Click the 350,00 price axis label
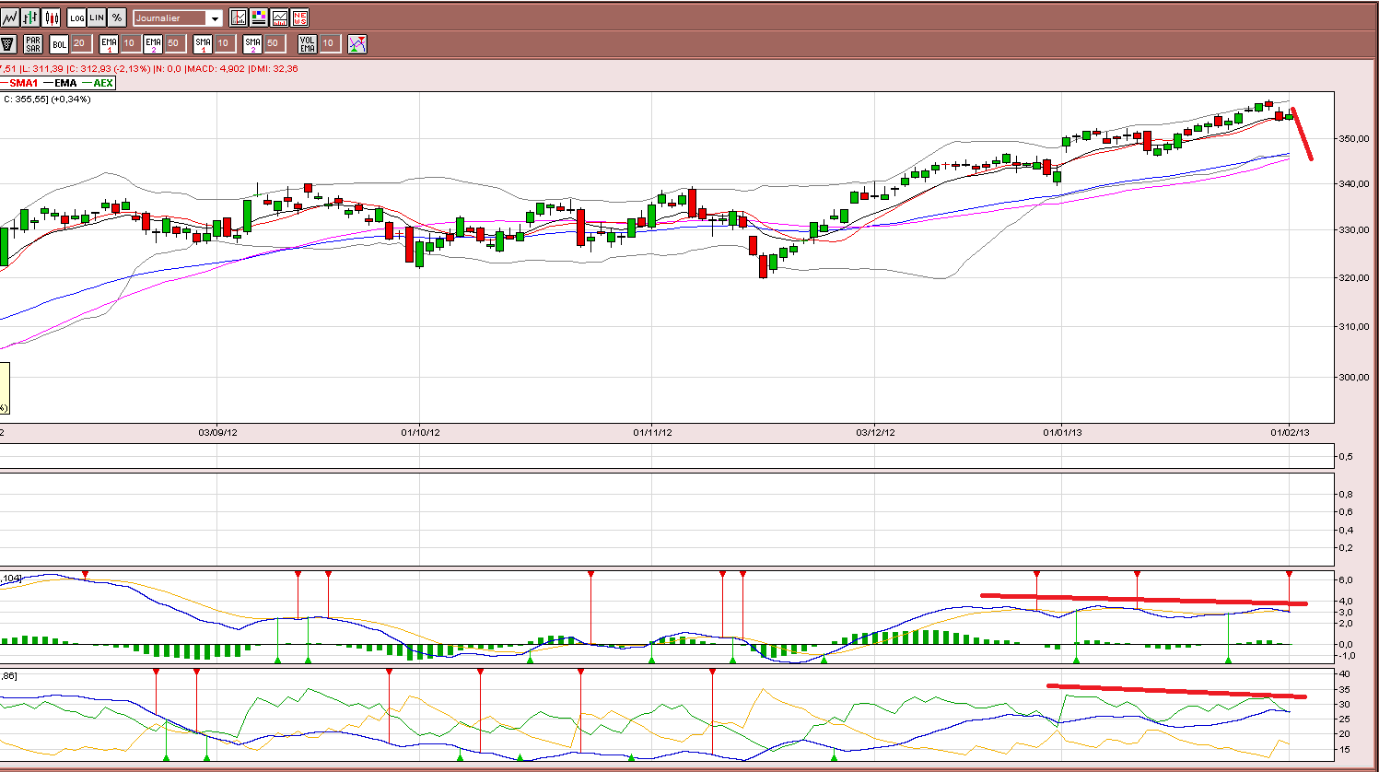This screenshot has width=1379, height=772. point(1354,138)
